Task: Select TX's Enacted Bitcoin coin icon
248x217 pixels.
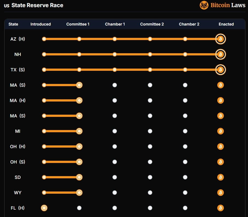Action: (x=220, y=70)
